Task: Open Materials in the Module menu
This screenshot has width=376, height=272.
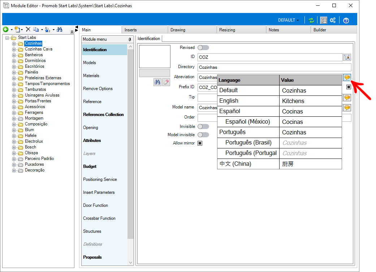Action: [x=104, y=76]
